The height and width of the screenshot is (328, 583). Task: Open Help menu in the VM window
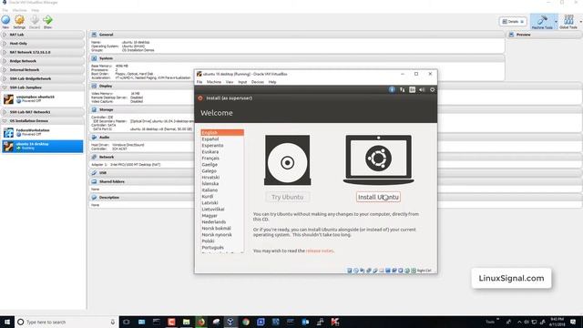coord(272,82)
